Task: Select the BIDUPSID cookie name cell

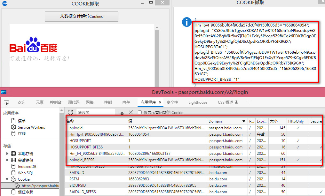Action: pyautogui.click(x=77, y=185)
